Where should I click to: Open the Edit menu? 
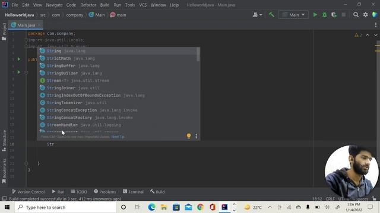coord(26,5)
